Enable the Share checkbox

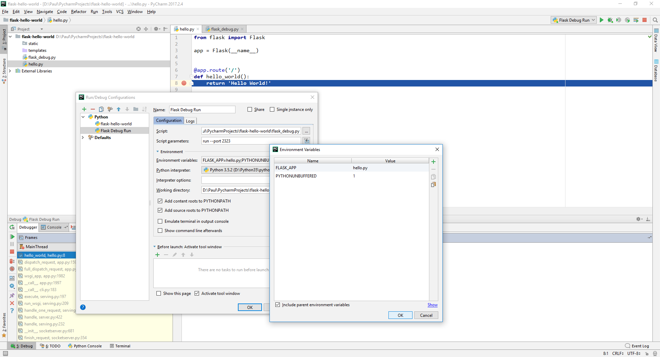pyautogui.click(x=250, y=110)
